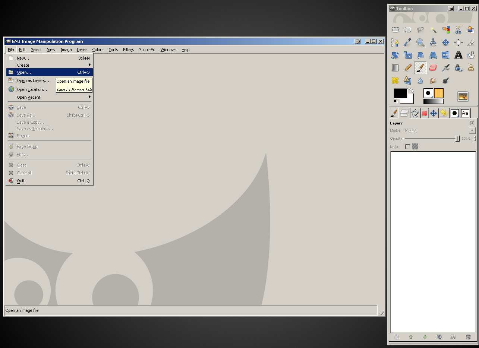Select the Crop knife tool
The height and width of the screenshot is (348, 479).
point(471,43)
